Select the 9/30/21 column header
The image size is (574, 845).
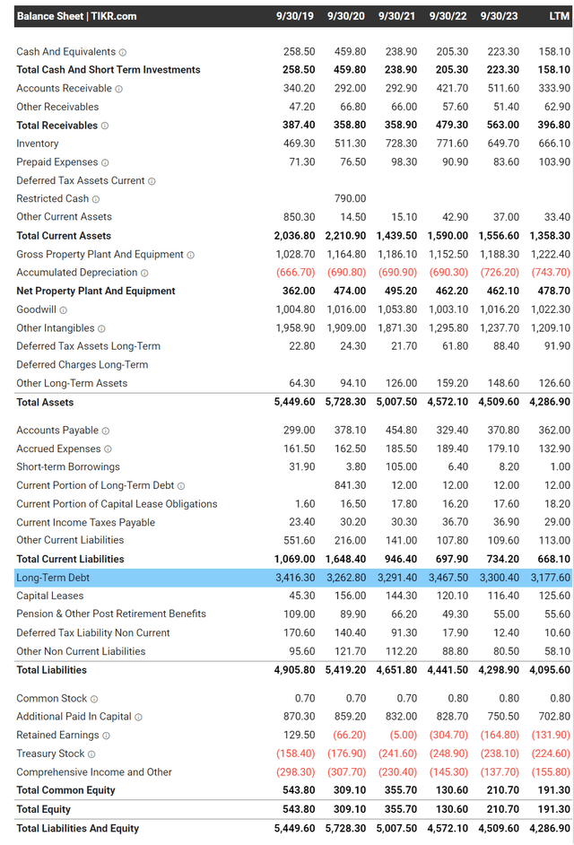pos(396,16)
